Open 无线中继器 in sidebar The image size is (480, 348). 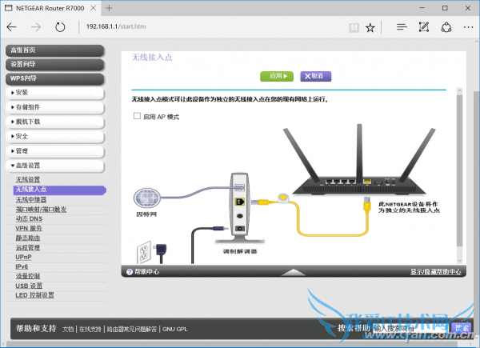[31, 200]
